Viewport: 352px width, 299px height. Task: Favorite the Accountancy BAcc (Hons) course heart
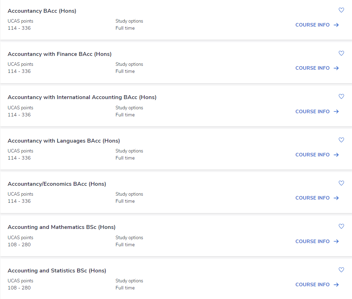pos(341,10)
